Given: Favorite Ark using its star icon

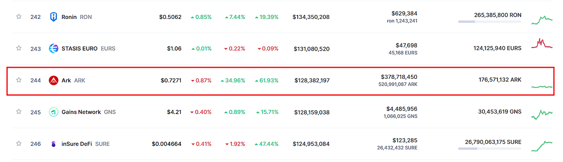Looking at the screenshot, I should tap(18, 80).
